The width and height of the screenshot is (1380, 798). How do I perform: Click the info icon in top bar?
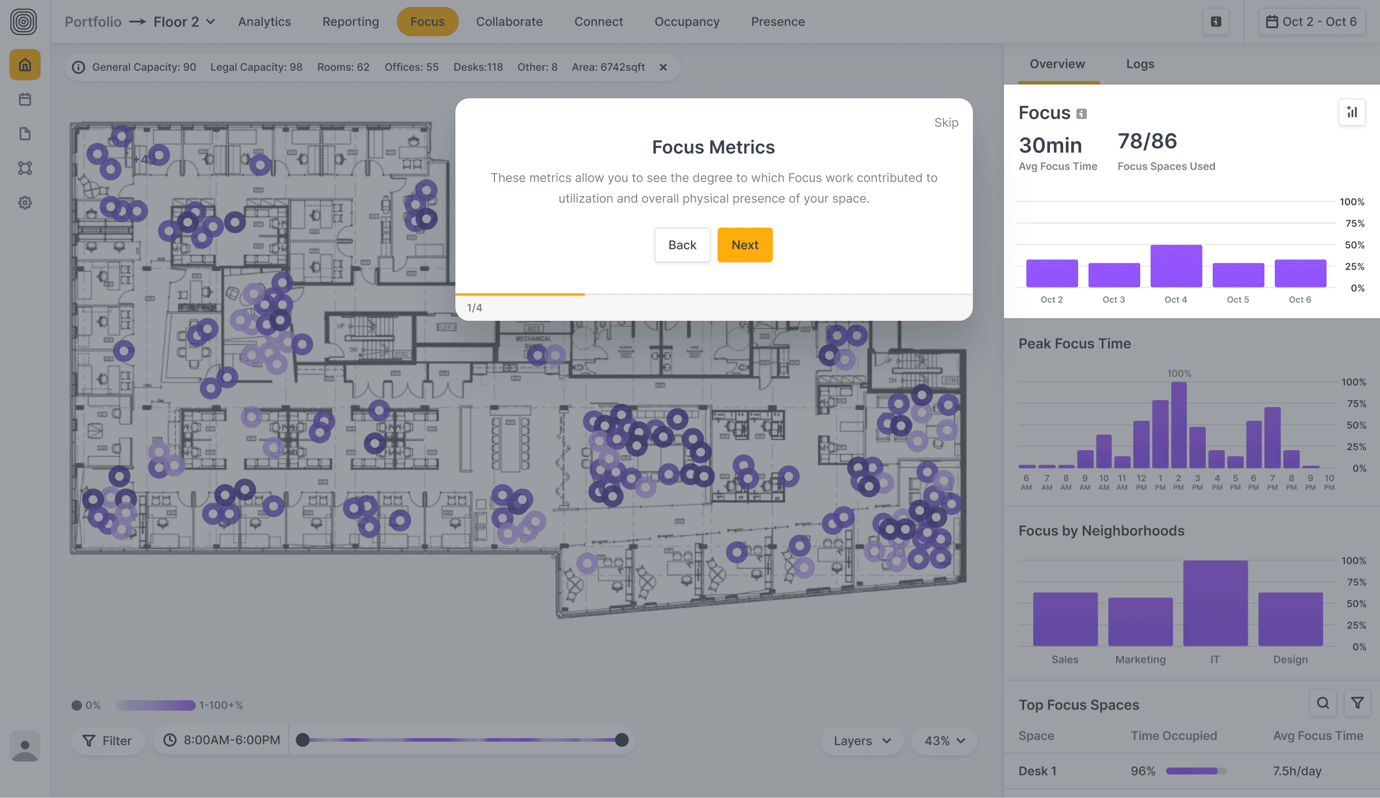click(1216, 22)
